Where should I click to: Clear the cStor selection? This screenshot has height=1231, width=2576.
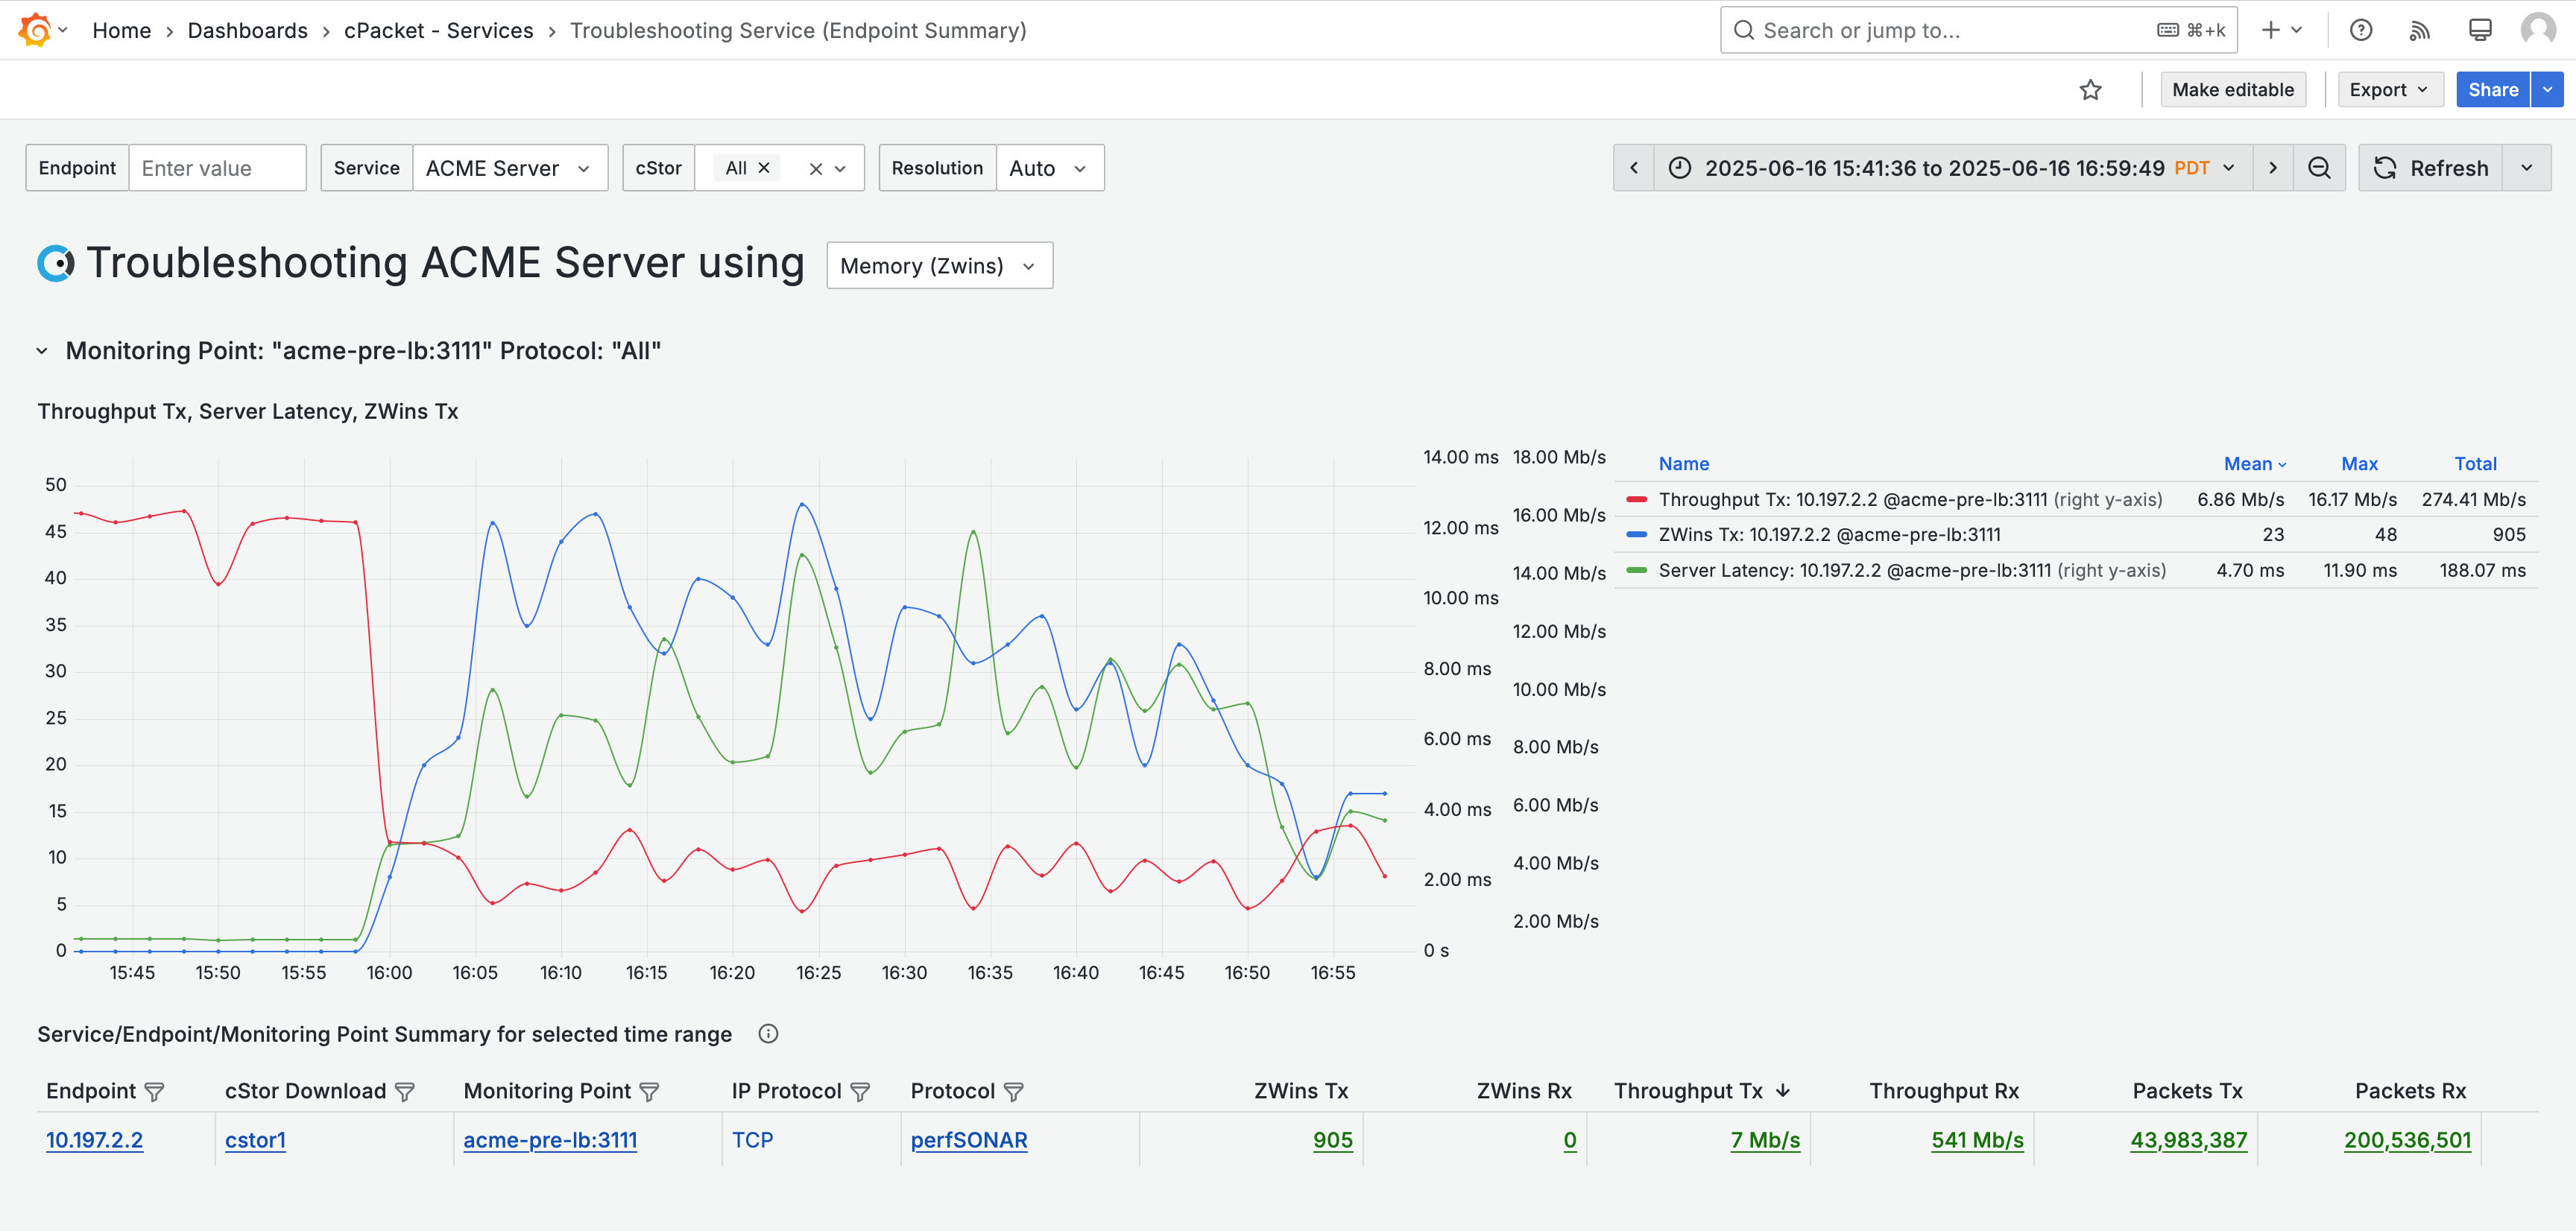(x=815, y=169)
